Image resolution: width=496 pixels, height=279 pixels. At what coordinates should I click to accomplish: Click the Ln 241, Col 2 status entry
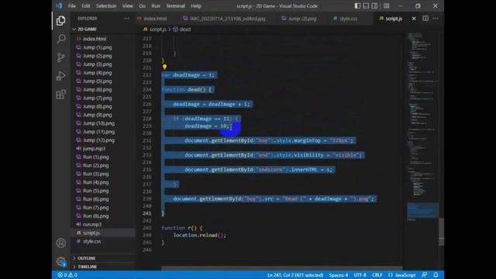click(295, 275)
